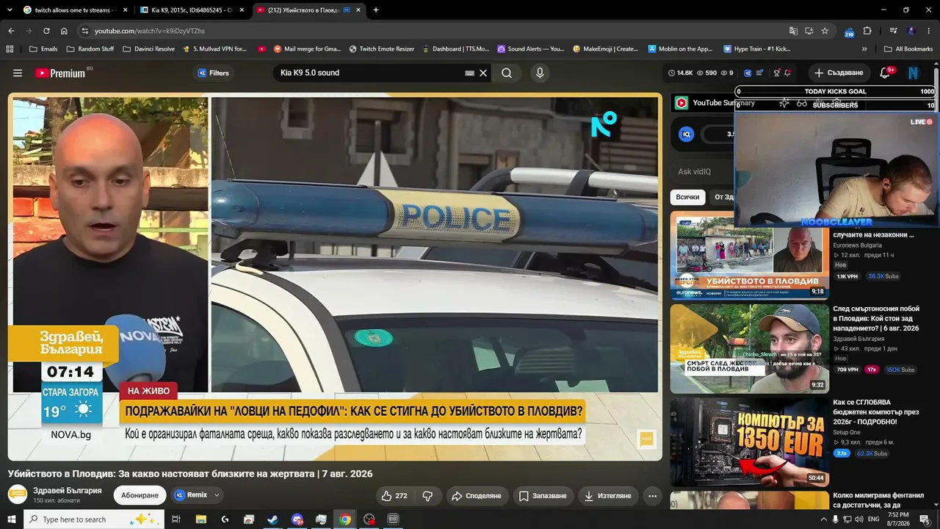
Task: Clear the search query with the X
Action: pos(483,73)
